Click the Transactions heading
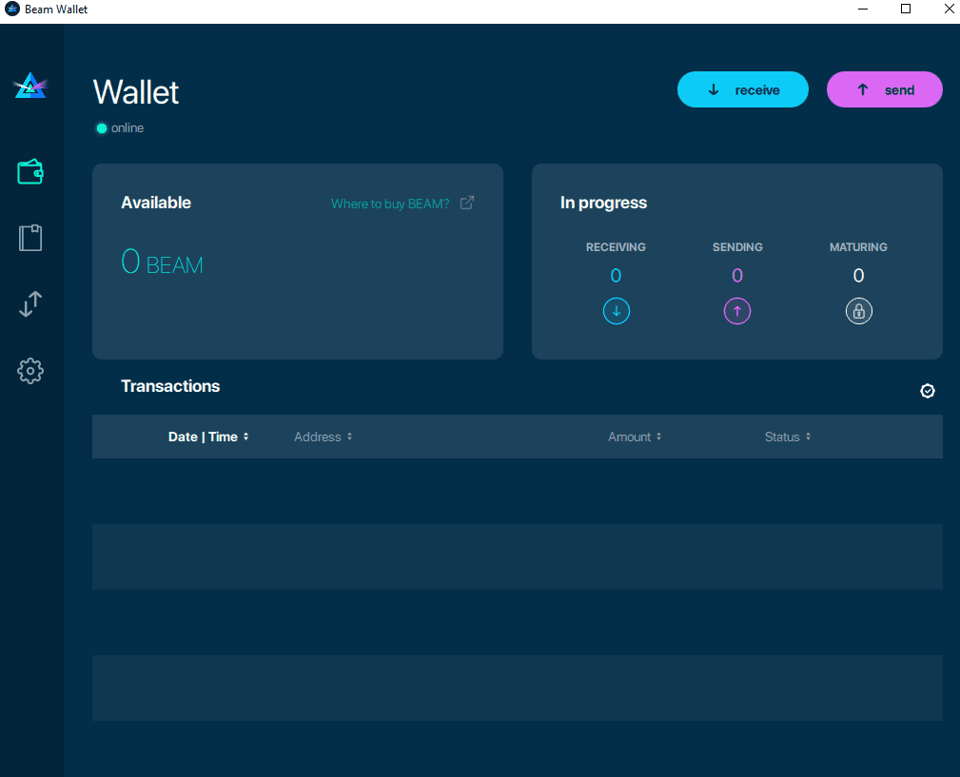960x777 pixels. 170,386
